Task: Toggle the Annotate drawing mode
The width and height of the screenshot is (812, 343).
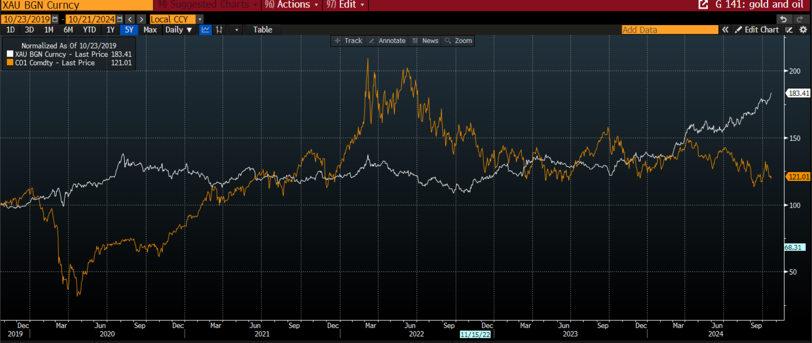Action: click(387, 41)
